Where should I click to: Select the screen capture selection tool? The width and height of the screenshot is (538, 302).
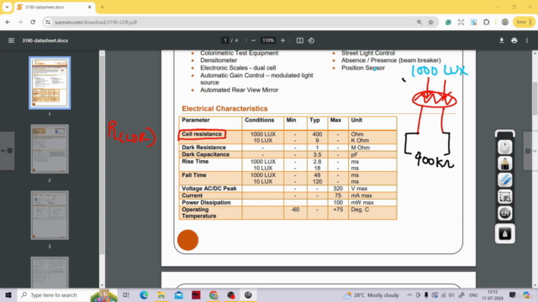(505, 196)
